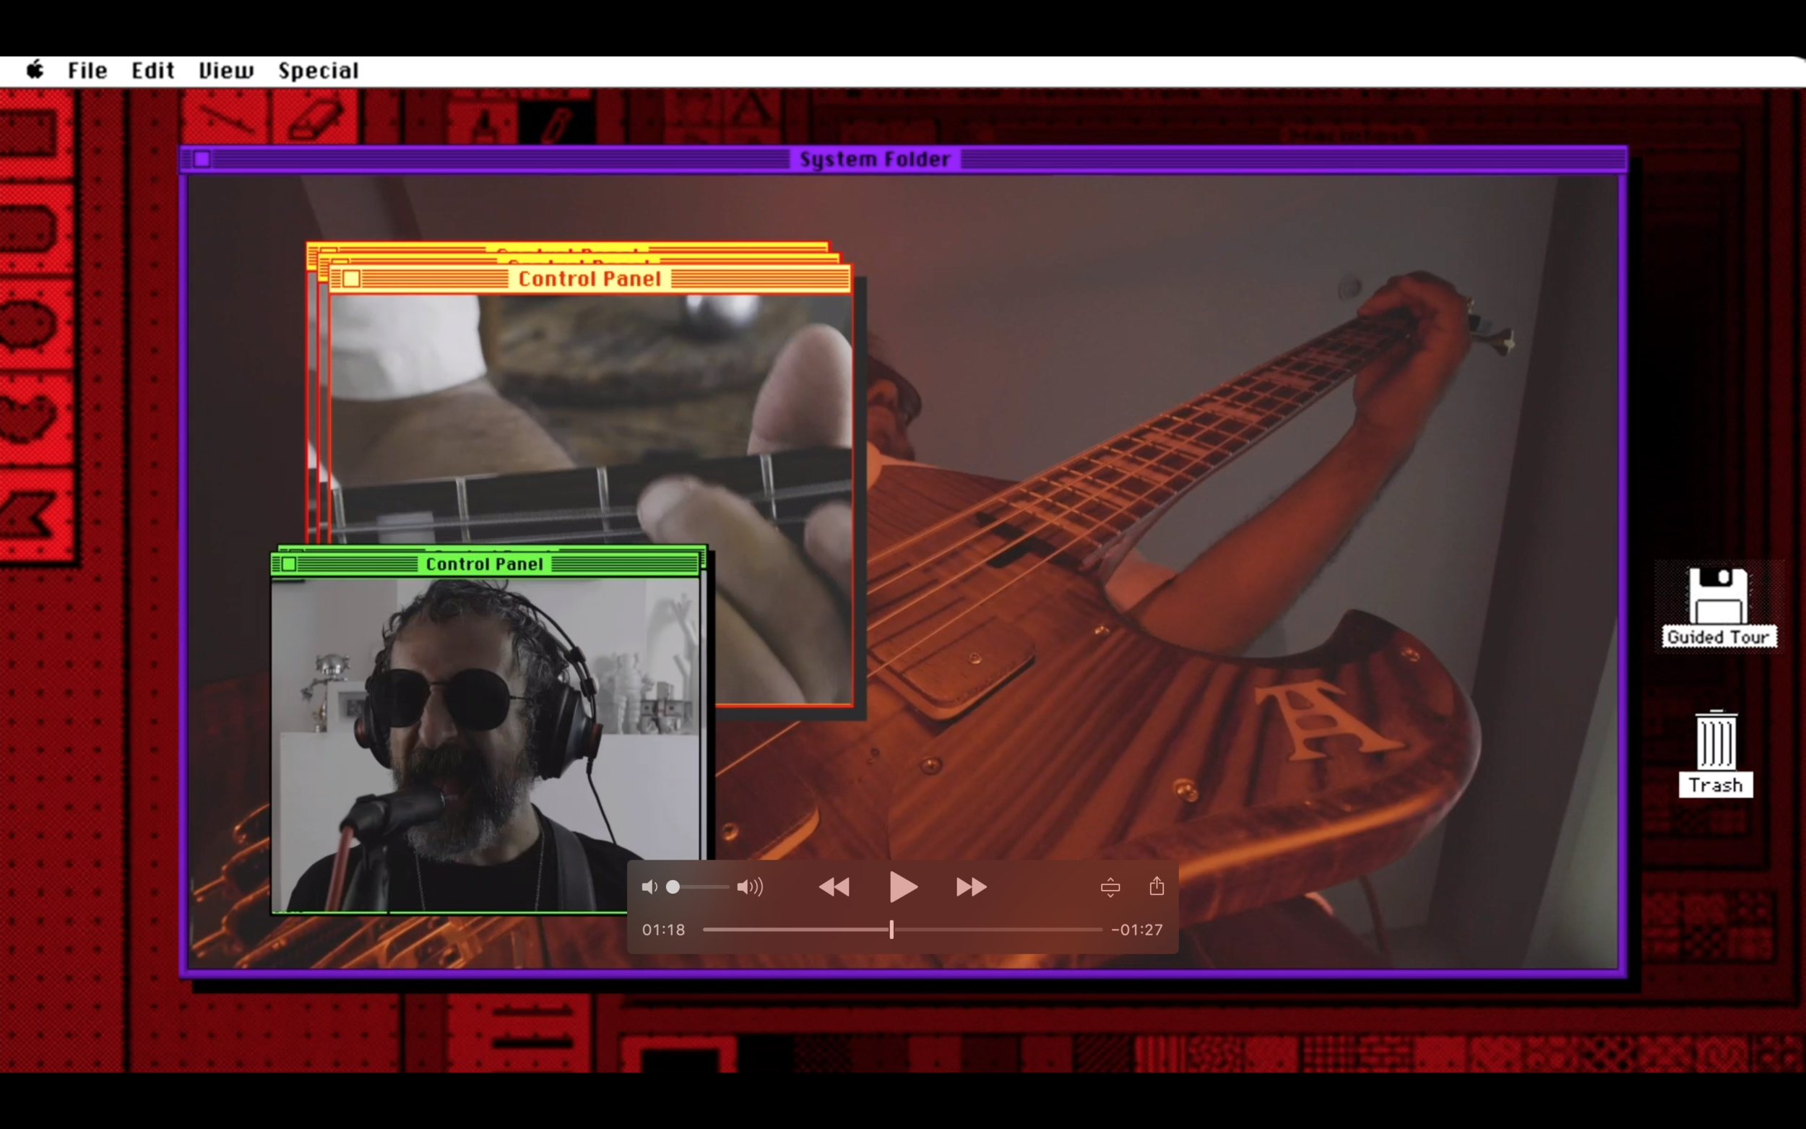Viewport: 1806px width, 1129px height.
Task: Click the rewind double-arrow icon
Action: coord(834,887)
